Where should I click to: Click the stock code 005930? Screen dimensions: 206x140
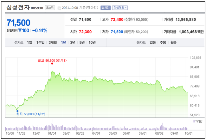[x=37, y=8]
